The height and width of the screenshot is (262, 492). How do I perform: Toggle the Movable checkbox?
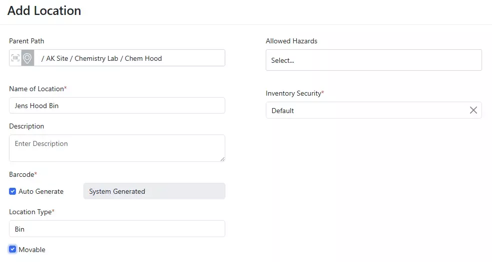click(13, 250)
